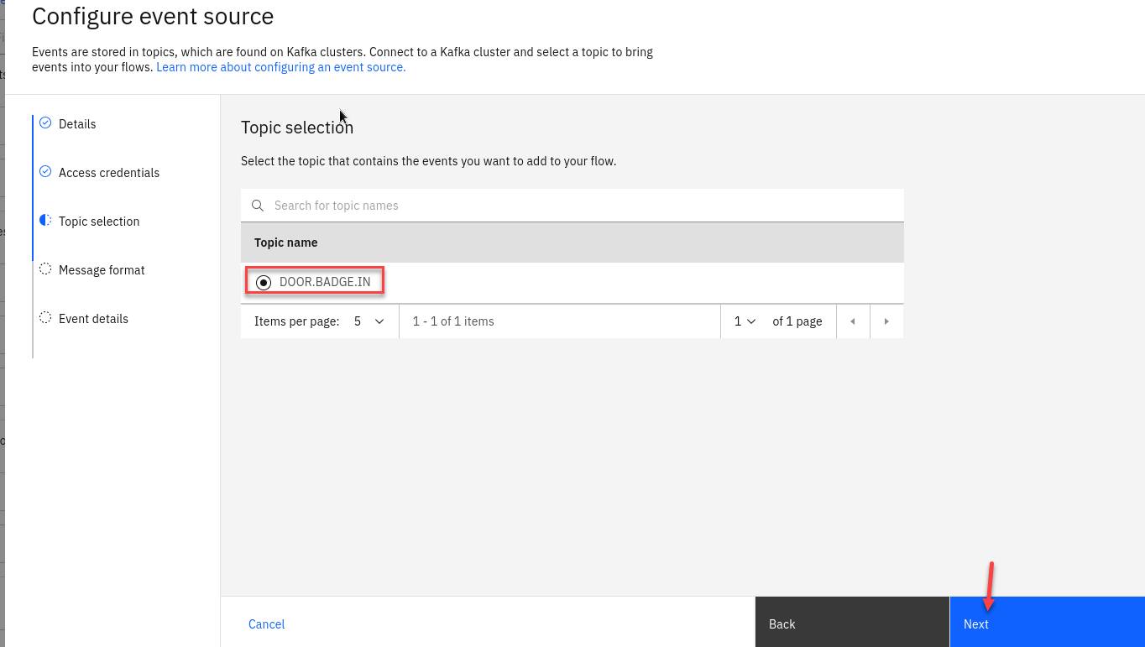
Task: Open the Learn more about configuring link
Action: [280, 67]
